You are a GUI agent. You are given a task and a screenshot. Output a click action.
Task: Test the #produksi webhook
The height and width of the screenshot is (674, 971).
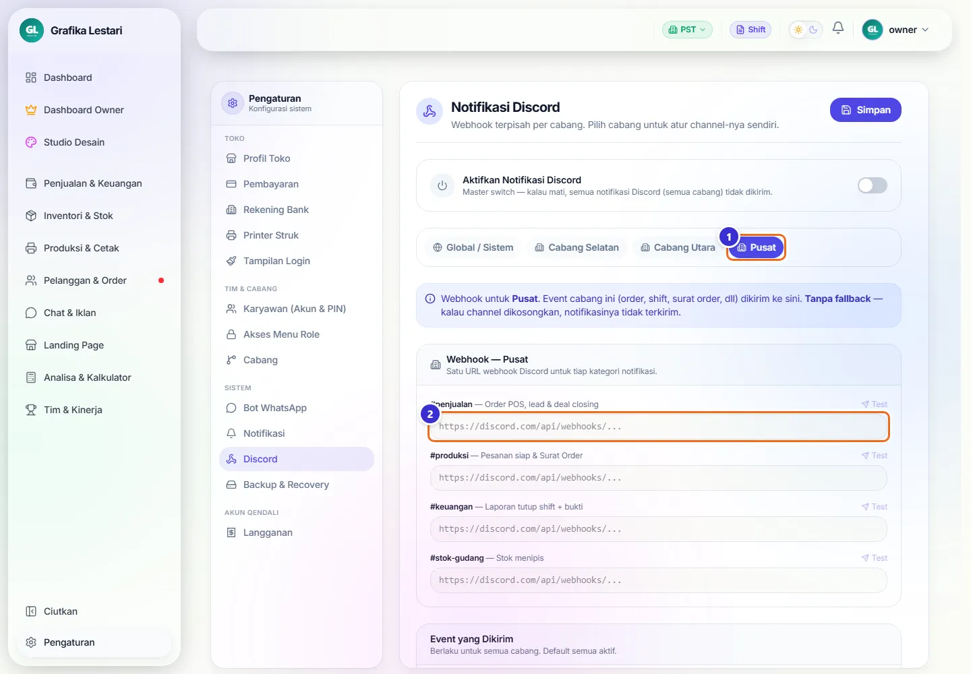pyautogui.click(x=875, y=456)
